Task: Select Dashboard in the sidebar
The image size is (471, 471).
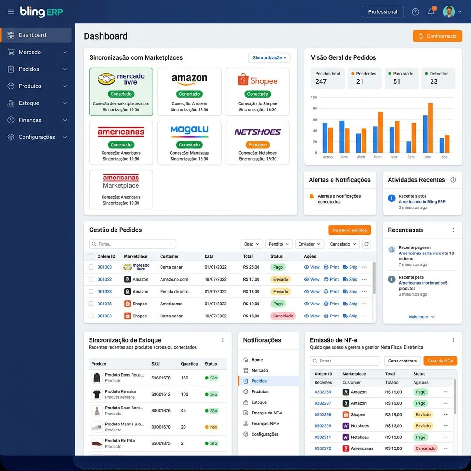Action: click(x=36, y=35)
